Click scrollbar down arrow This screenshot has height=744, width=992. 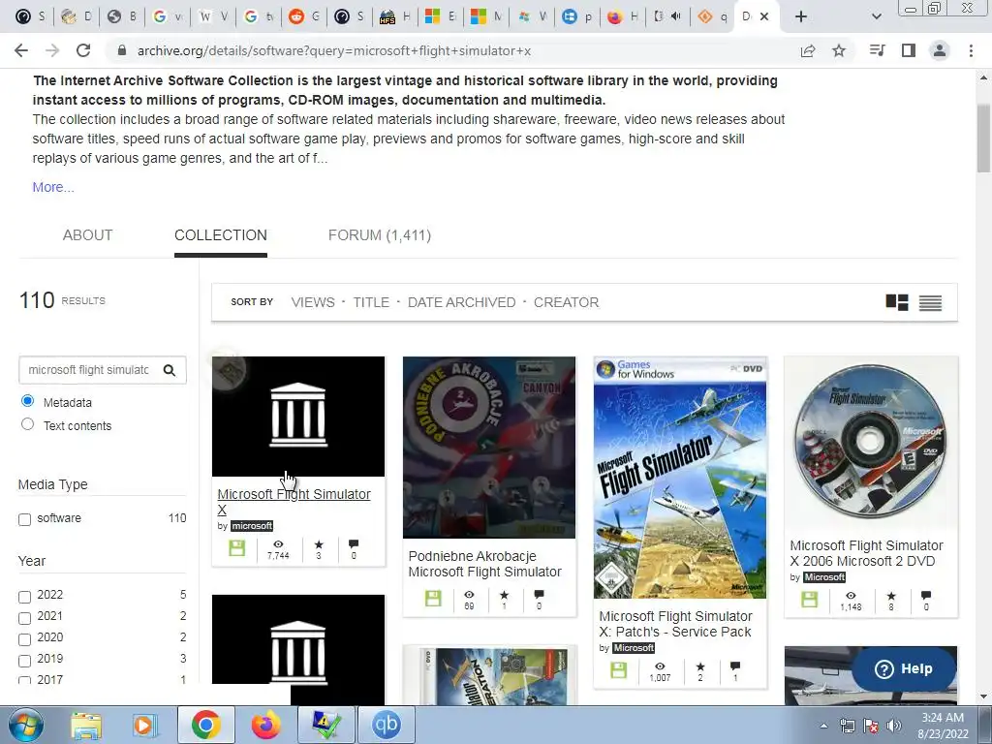tap(983, 697)
